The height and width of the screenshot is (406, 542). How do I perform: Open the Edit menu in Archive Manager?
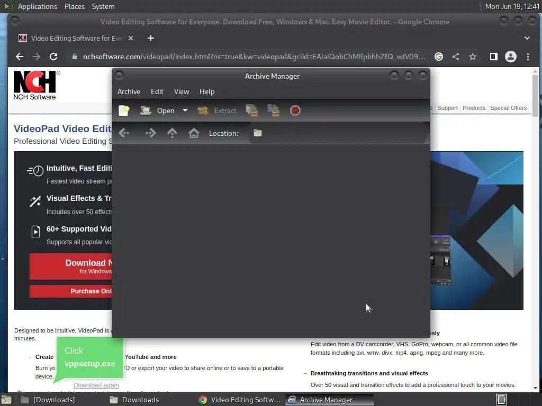[x=157, y=91]
